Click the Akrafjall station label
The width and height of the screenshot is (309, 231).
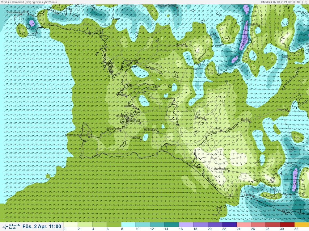tap(121, 94)
